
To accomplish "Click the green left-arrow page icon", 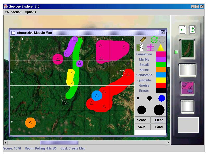I will tap(183, 30).
